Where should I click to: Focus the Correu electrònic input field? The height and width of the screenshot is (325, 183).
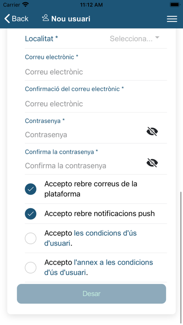96,72
